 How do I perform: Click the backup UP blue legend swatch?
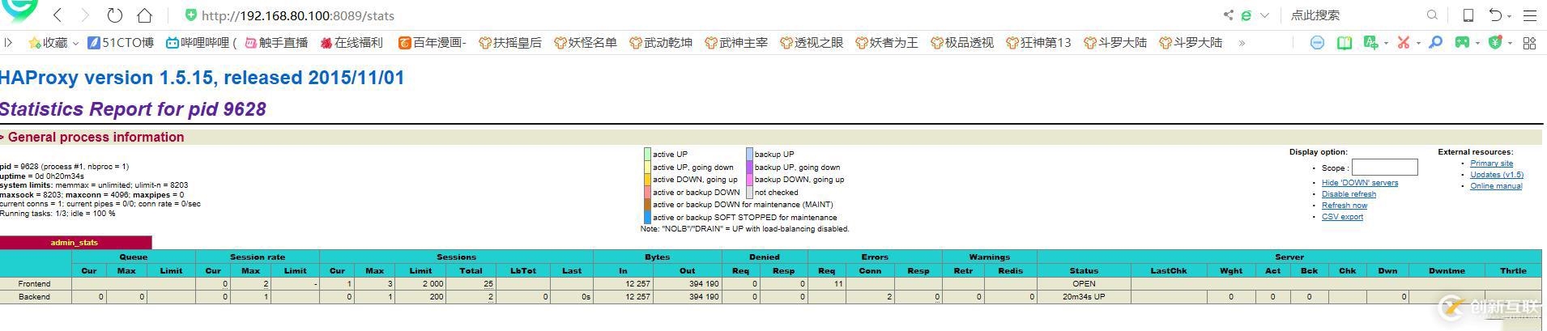749,155
